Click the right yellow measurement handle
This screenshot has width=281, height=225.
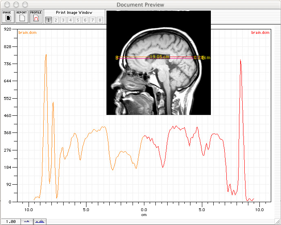(203, 58)
